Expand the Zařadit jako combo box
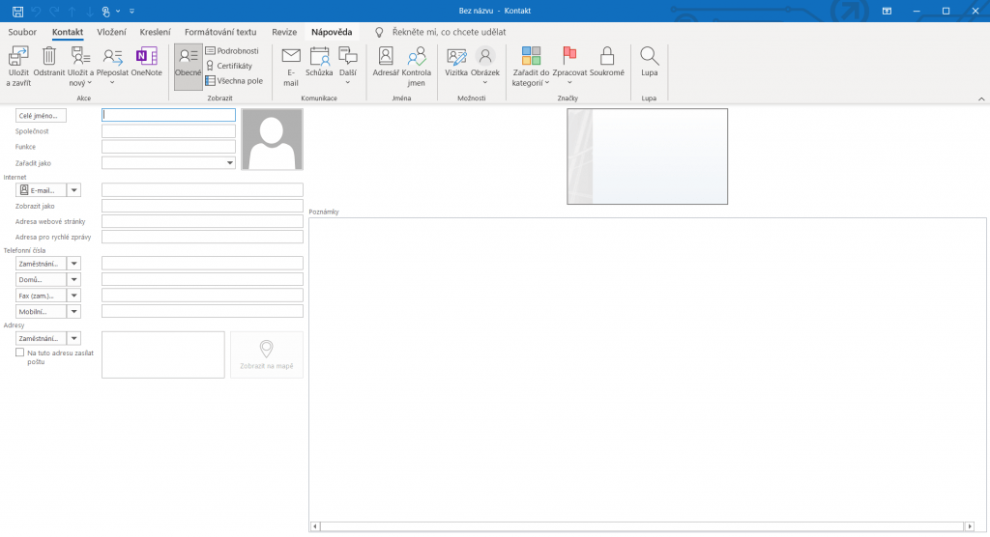Viewport: 990px width, 537px height. [x=230, y=163]
